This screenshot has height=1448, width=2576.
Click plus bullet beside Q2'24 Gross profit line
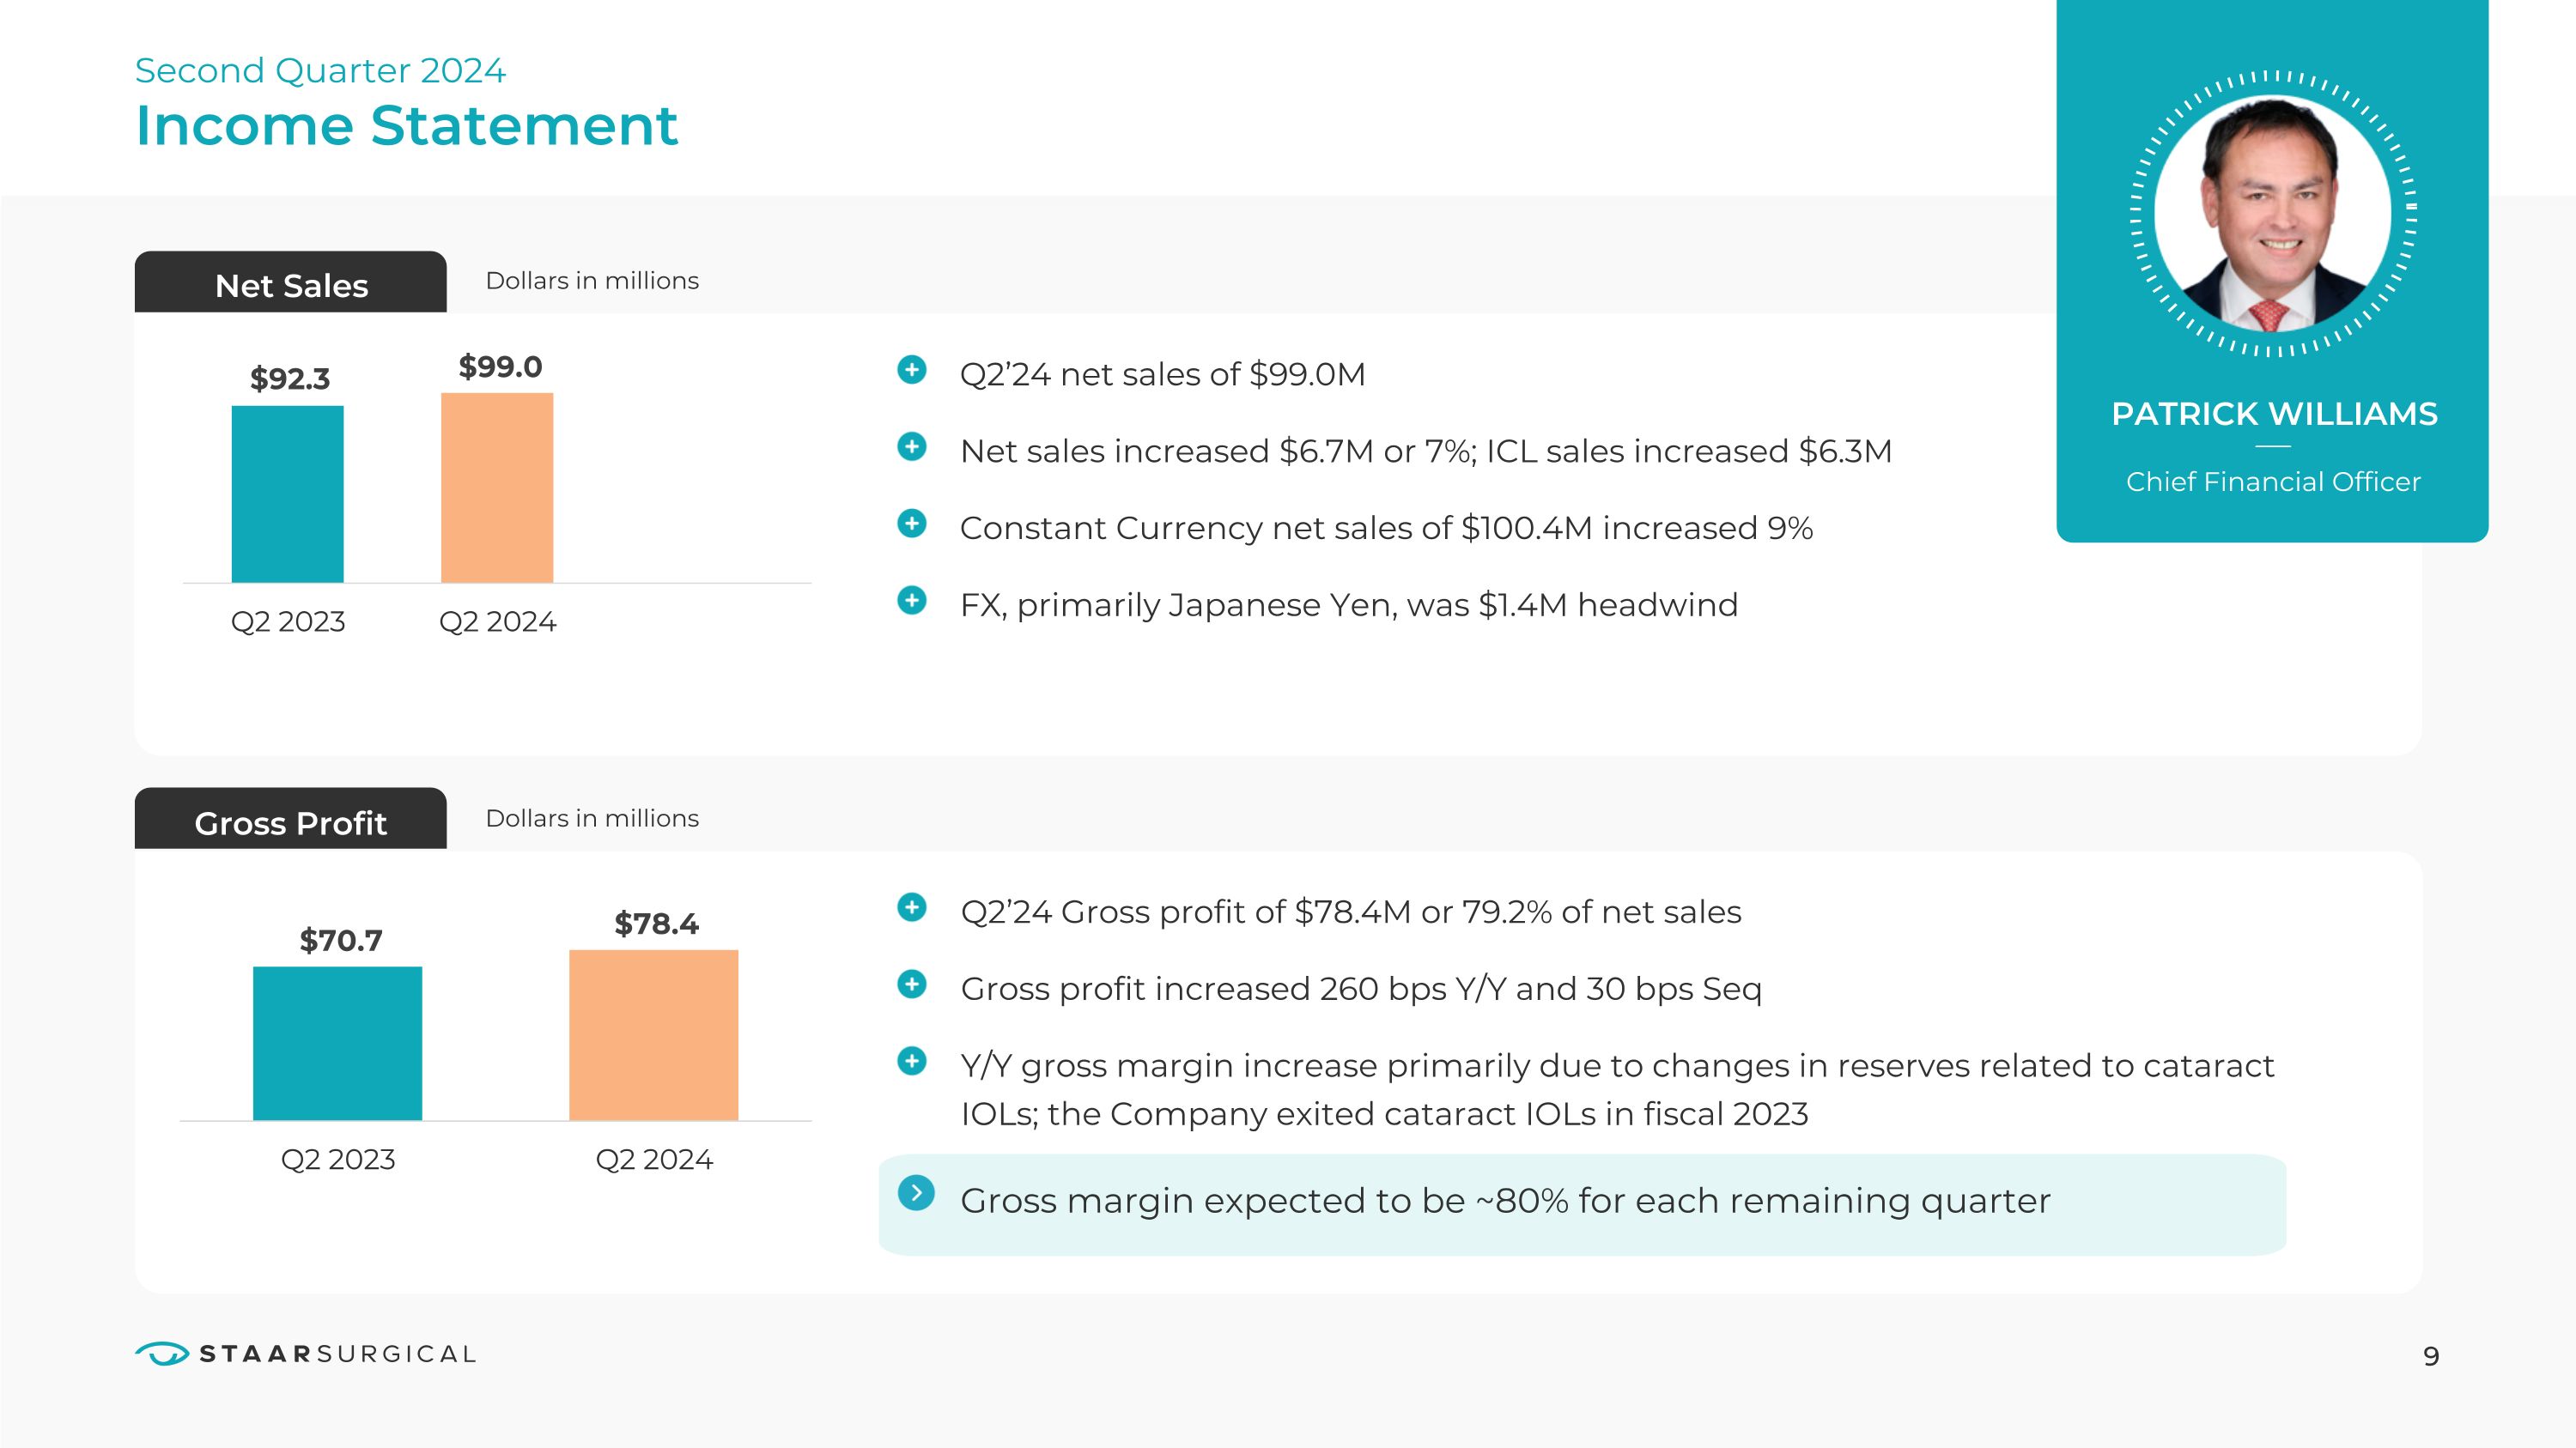[911, 907]
